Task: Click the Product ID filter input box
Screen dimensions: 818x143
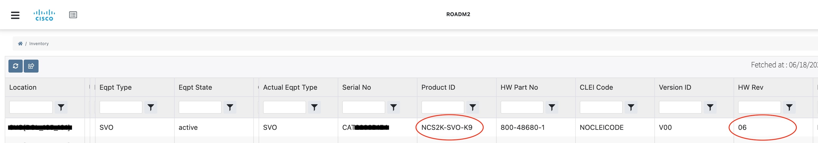Action: (443, 107)
